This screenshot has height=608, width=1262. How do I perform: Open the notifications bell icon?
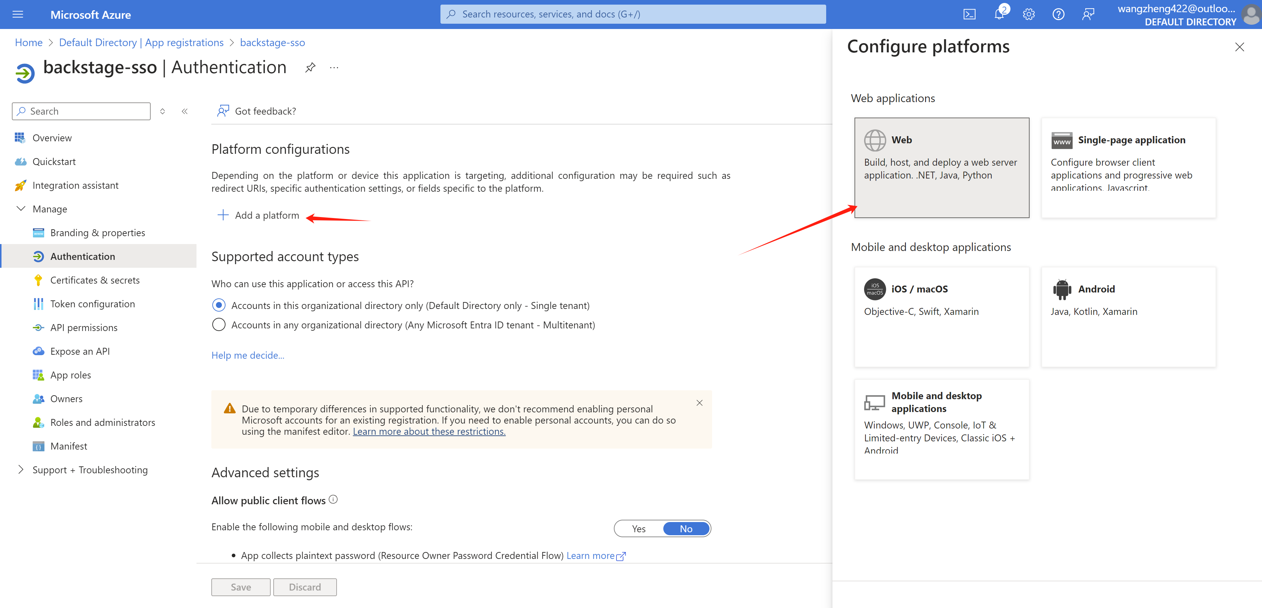[x=999, y=14]
